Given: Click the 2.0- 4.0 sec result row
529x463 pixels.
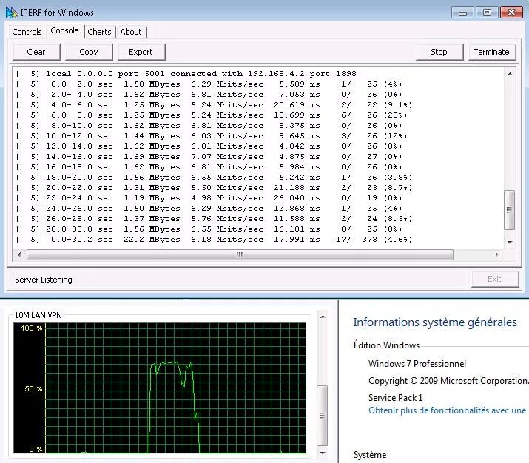Looking at the screenshot, I should point(209,95).
